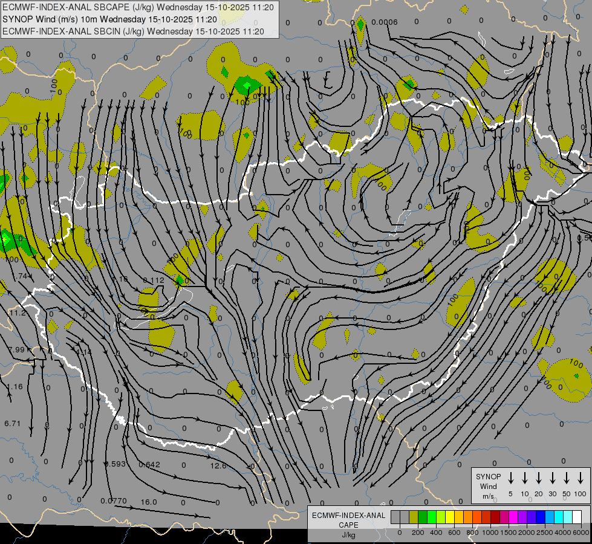Click the 20 m/s wind arrow symbol

(x=538, y=478)
